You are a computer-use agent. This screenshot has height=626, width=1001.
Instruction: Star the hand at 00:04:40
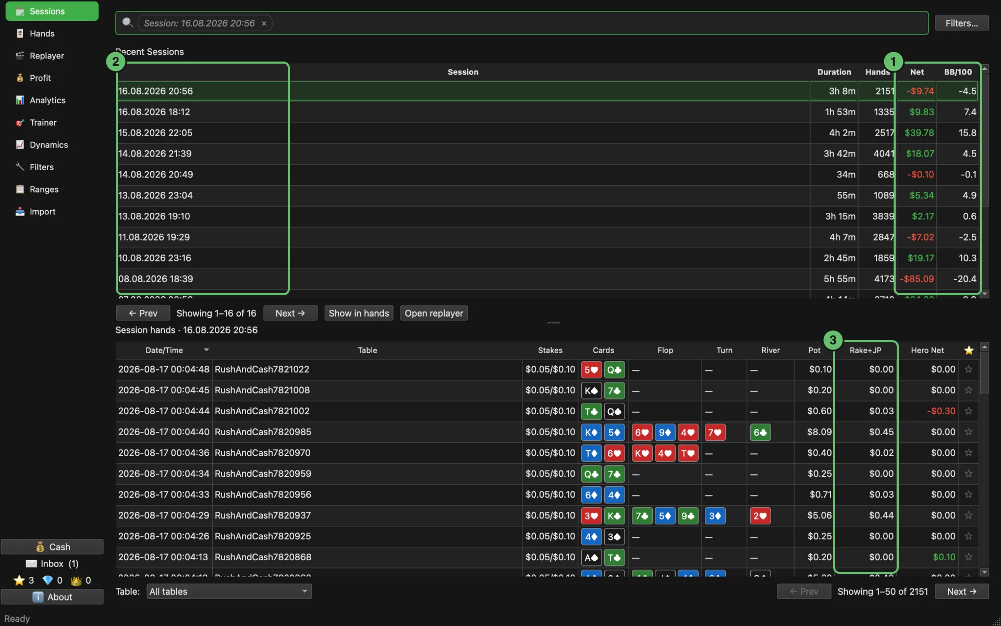968,432
